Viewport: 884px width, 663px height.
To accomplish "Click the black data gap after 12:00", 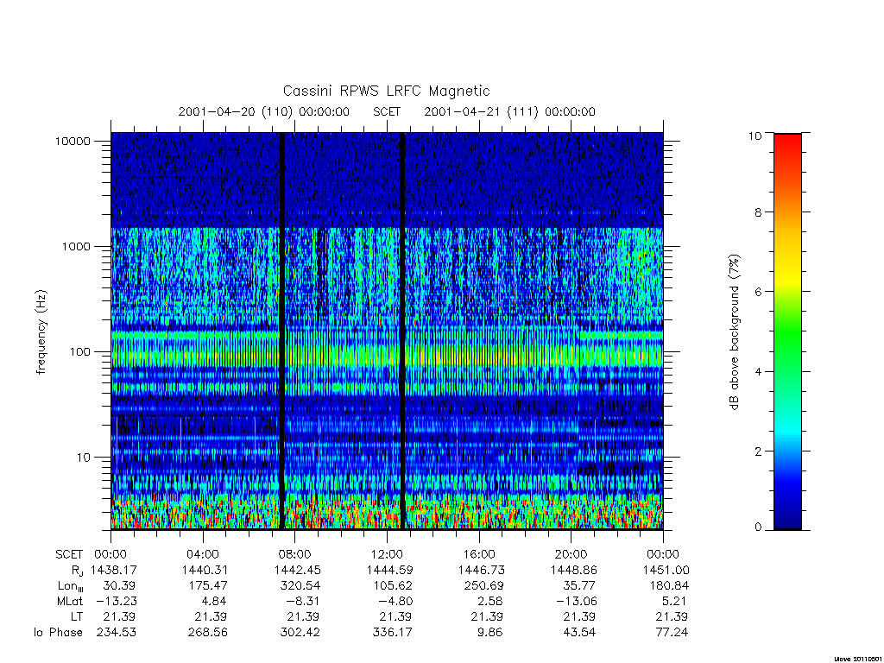I will (402, 331).
